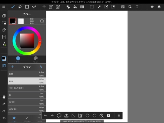164x123 pixels.
Task: Select the Selection Eraser tool
Action: click(113, 7)
